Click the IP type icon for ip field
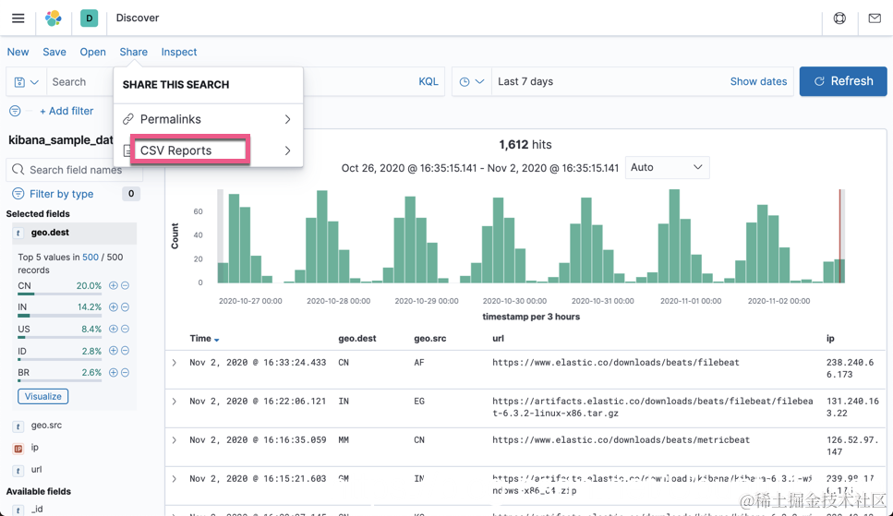 point(18,449)
